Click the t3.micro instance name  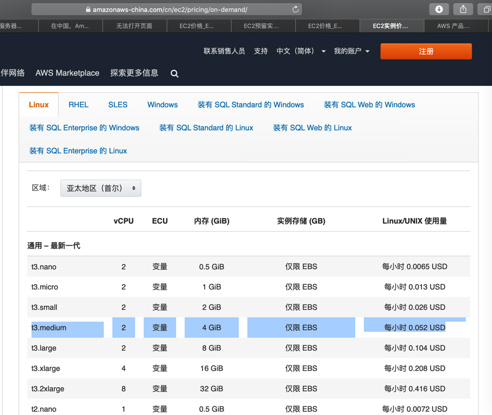click(44, 287)
